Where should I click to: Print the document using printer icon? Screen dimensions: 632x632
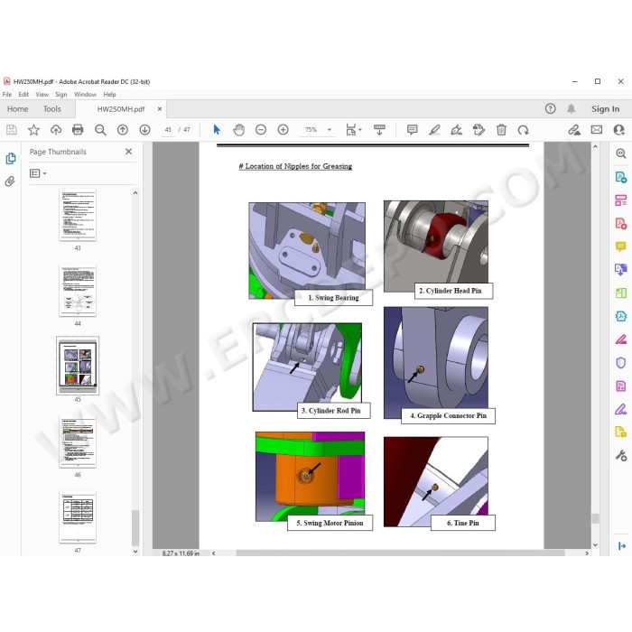[x=78, y=130]
